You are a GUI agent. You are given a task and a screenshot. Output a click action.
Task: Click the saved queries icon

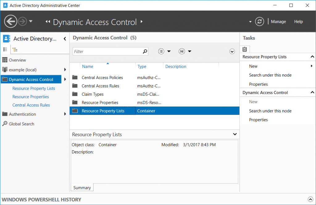[181, 51]
